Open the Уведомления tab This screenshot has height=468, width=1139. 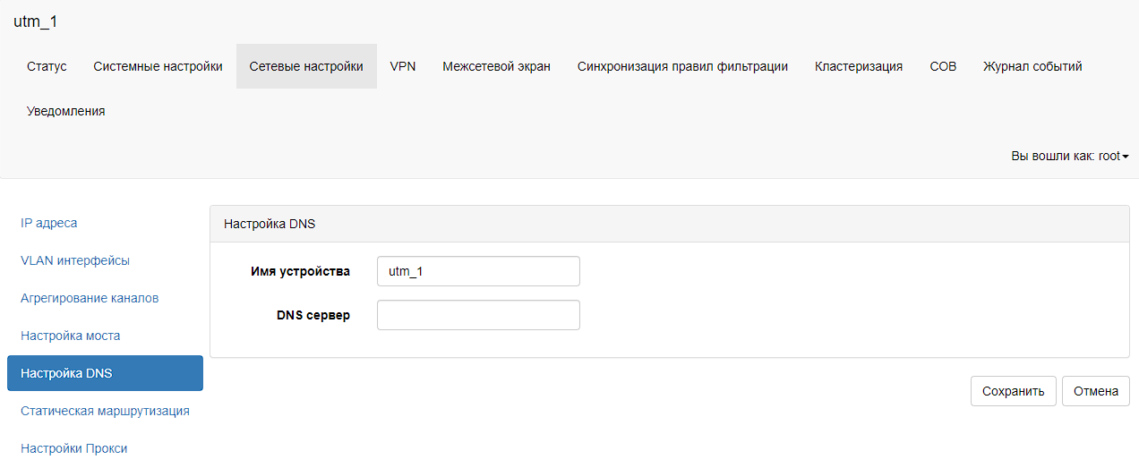point(65,111)
